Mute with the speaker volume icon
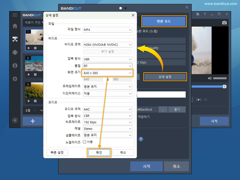Screen dimensions: 240x180 210,78
